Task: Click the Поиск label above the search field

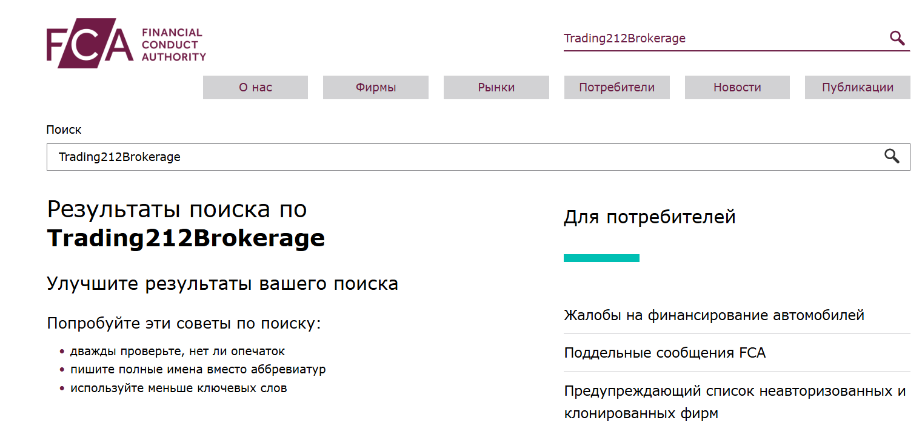Action: (x=64, y=129)
